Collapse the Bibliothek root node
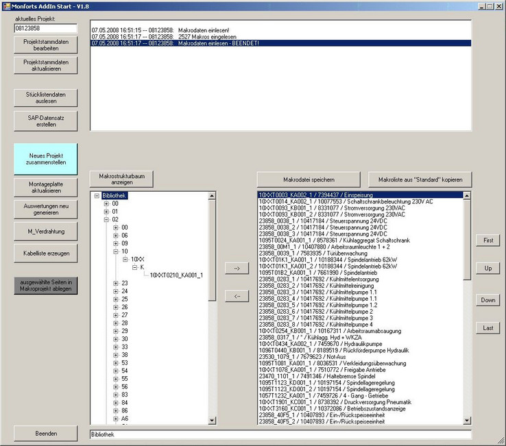The image size is (506, 446). tap(97, 196)
